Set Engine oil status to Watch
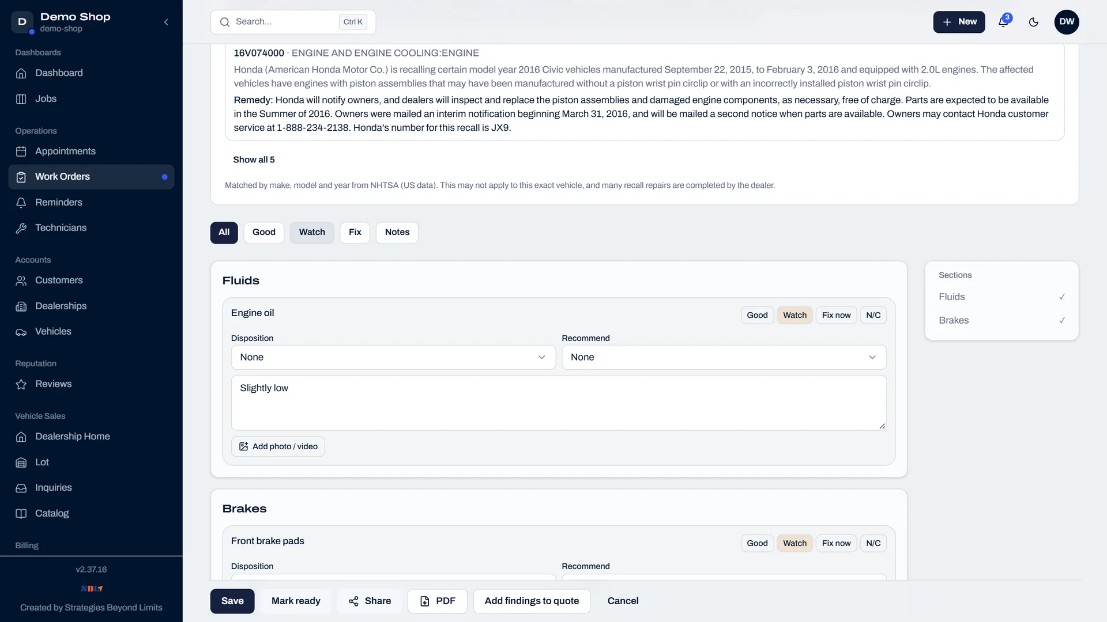 point(795,315)
